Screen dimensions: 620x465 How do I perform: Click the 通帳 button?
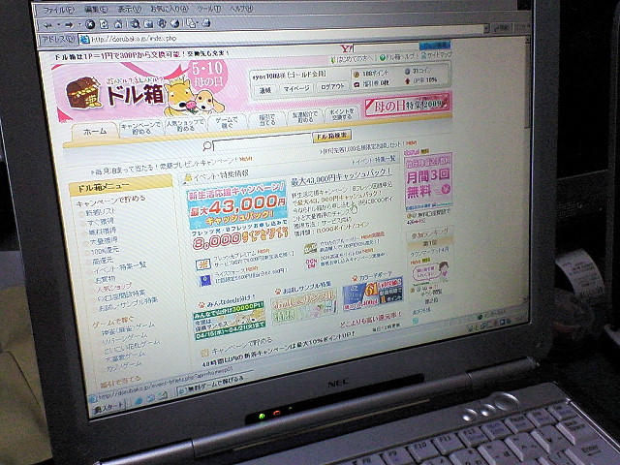[264, 90]
